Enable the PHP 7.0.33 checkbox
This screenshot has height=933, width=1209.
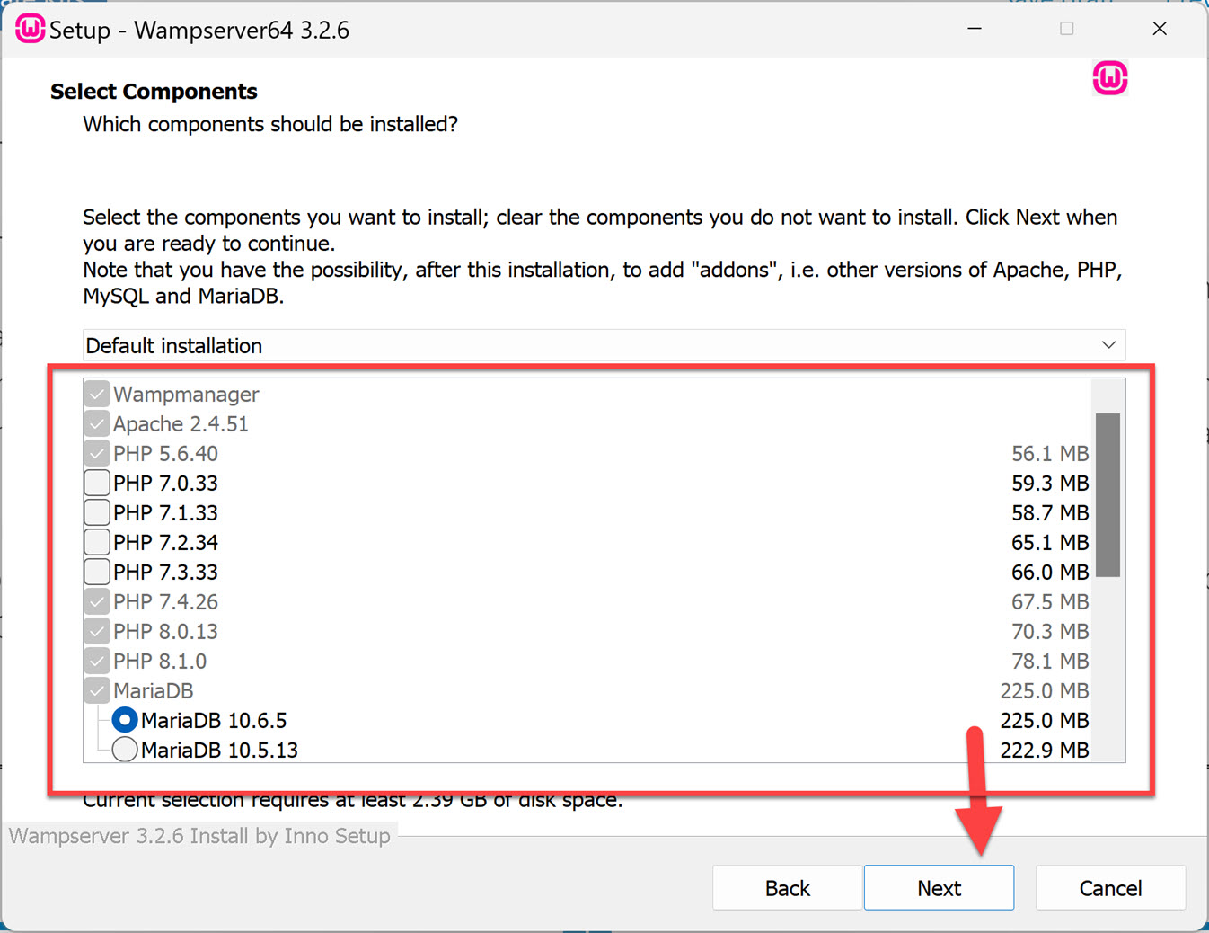point(97,484)
